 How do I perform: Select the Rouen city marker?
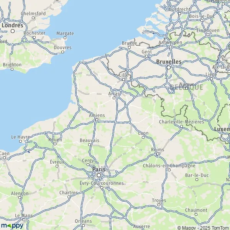click(x=55, y=144)
